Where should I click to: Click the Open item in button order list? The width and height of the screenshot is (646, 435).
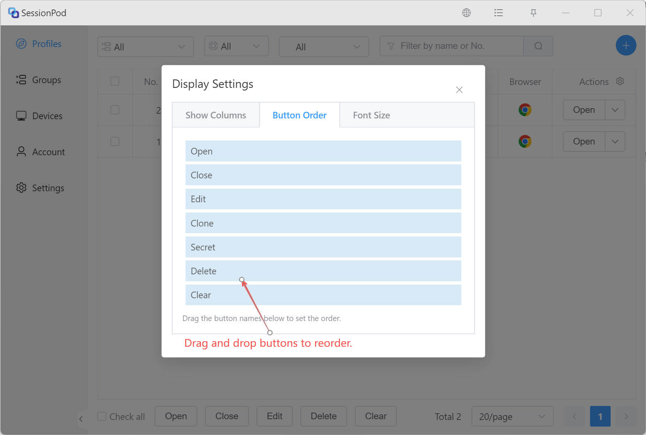[323, 151]
